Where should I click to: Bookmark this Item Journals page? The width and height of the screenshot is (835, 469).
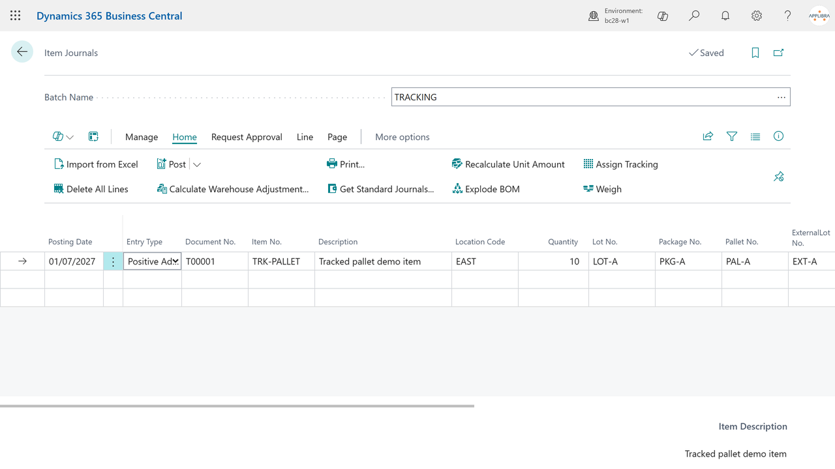click(x=755, y=53)
